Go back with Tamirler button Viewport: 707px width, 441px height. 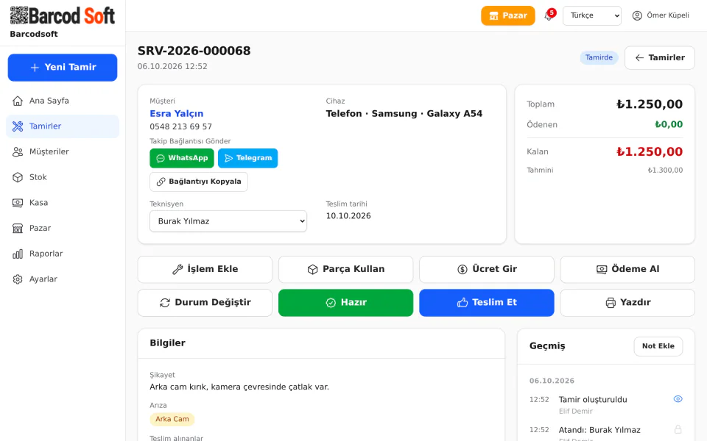(x=659, y=57)
